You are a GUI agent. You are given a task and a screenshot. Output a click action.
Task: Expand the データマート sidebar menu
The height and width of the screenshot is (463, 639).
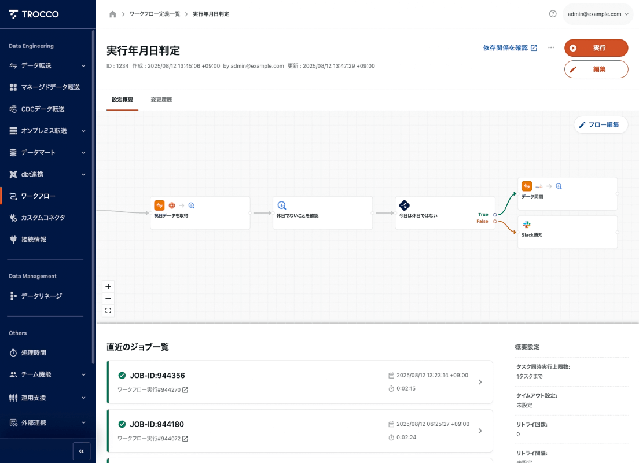(48, 153)
